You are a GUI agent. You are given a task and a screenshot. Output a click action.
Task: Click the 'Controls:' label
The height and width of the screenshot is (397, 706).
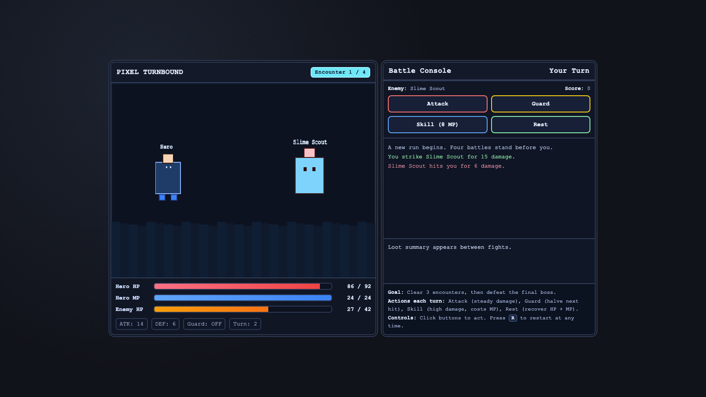click(x=402, y=318)
